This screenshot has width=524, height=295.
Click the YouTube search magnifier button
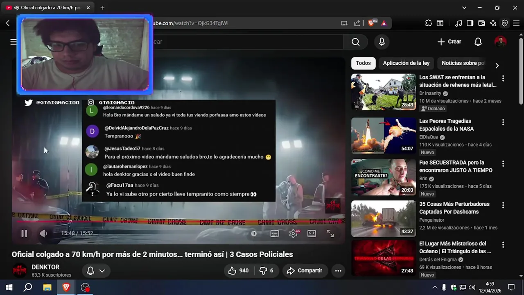[x=355, y=42]
